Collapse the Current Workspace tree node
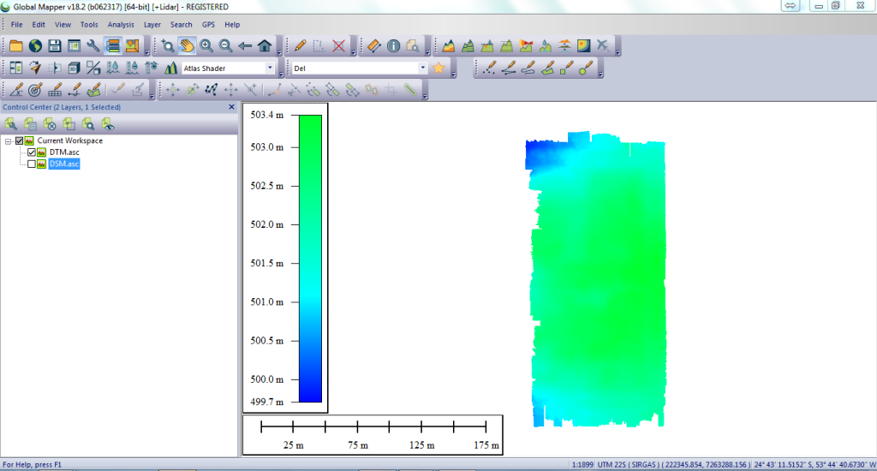 coord(8,140)
